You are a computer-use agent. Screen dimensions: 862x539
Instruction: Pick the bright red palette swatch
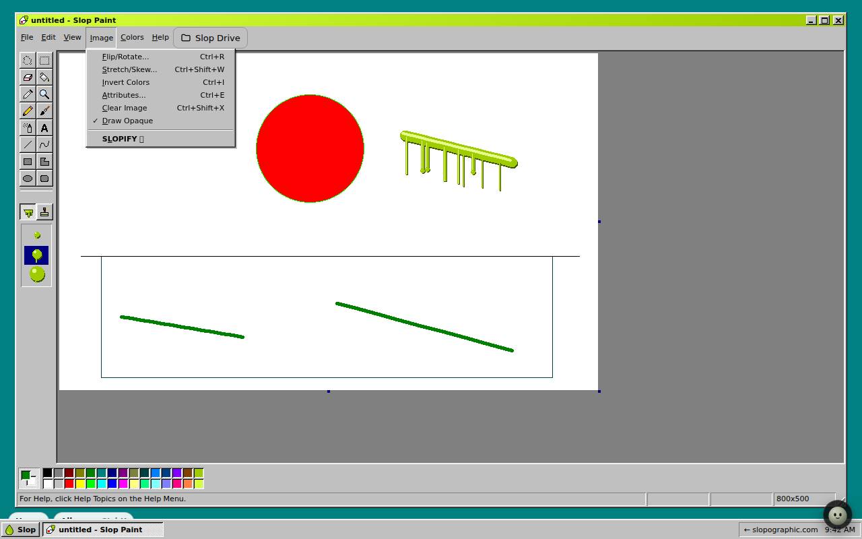[x=69, y=484]
